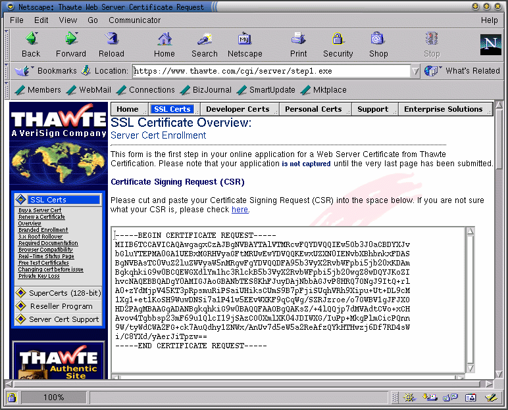Image resolution: width=508 pixels, height=410 pixels.
Task: Reload the current page
Action: [x=111, y=39]
